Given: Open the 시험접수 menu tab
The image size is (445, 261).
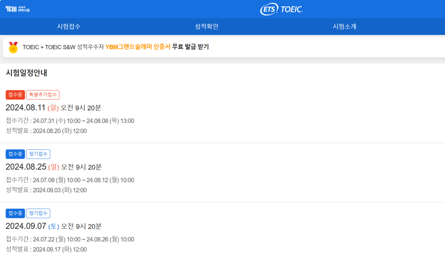Looking at the screenshot, I should tap(69, 27).
